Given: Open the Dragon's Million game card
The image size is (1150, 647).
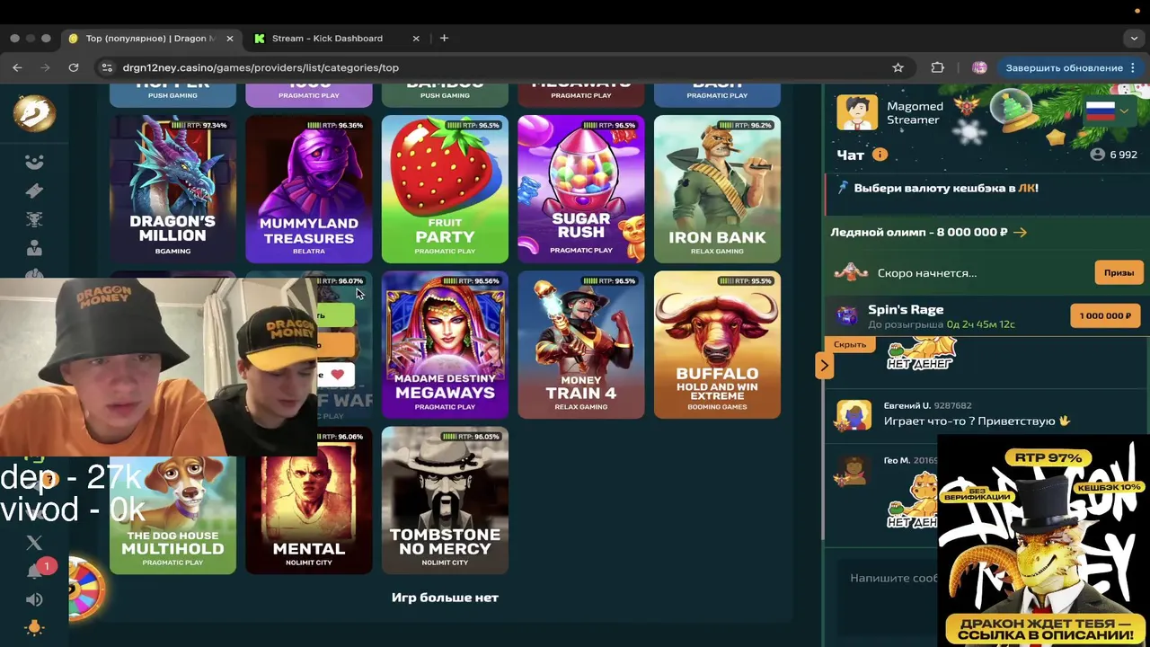Looking at the screenshot, I should [x=172, y=189].
